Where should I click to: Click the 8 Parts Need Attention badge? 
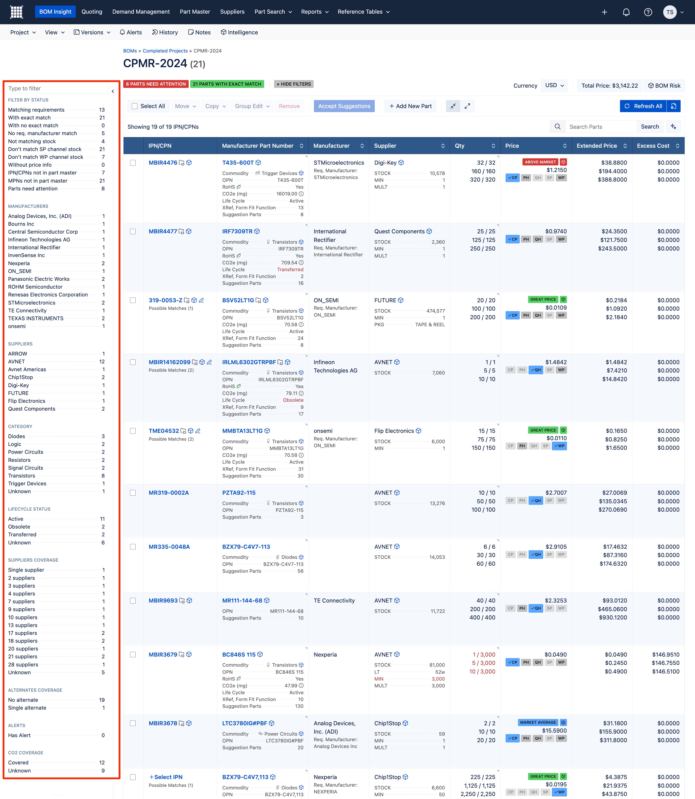tap(156, 84)
